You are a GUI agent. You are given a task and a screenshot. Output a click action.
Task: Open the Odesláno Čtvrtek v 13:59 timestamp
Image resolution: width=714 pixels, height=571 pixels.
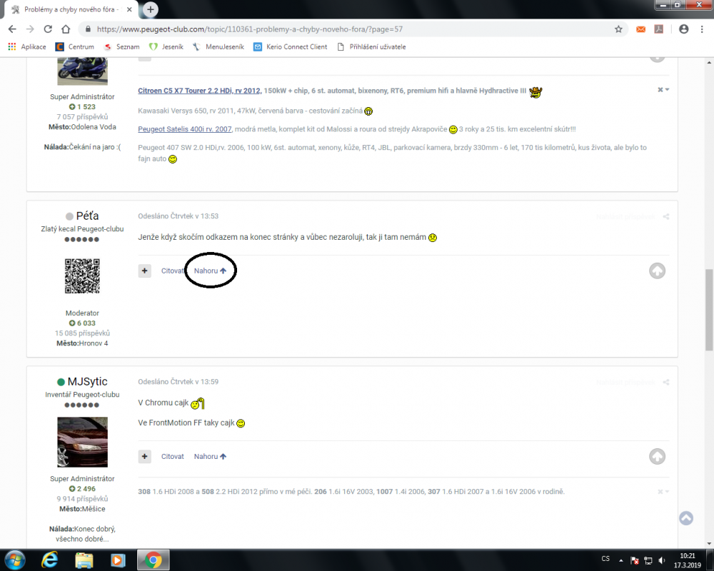(x=178, y=382)
